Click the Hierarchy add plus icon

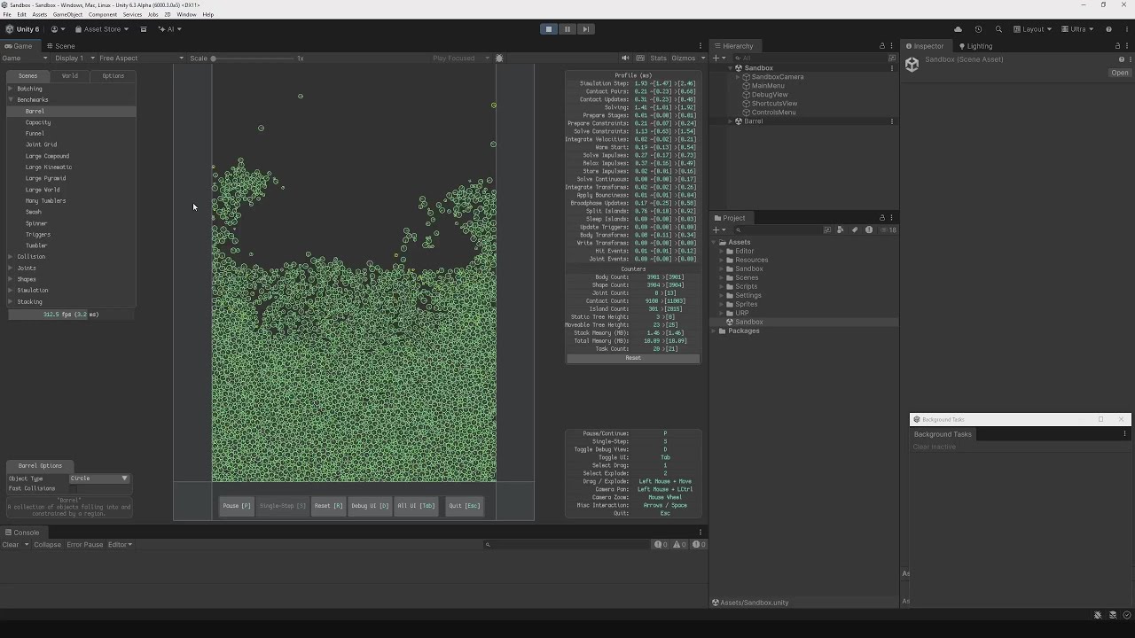[716, 58]
